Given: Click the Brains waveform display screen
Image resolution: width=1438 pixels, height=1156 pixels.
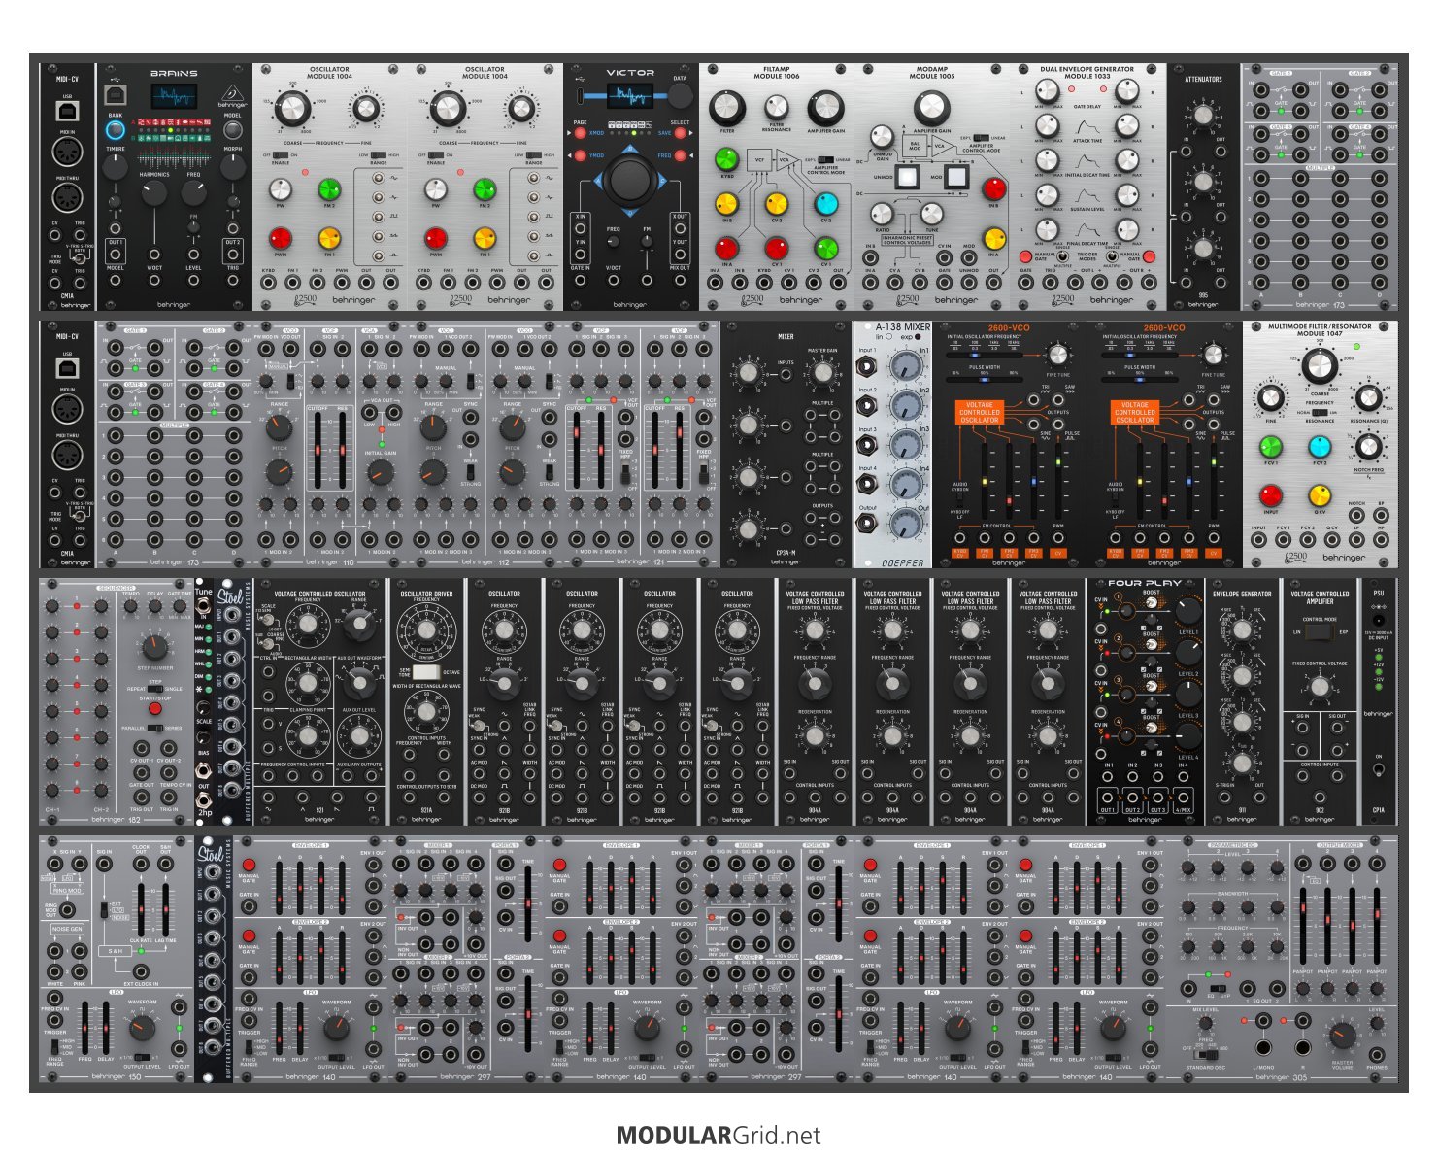Looking at the screenshot, I should click(174, 97).
